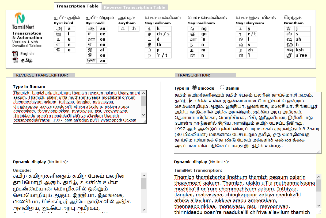This screenshot has width=326, height=218.
Task: Click the TamilNet logo icon
Action: [x=20, y=18]
